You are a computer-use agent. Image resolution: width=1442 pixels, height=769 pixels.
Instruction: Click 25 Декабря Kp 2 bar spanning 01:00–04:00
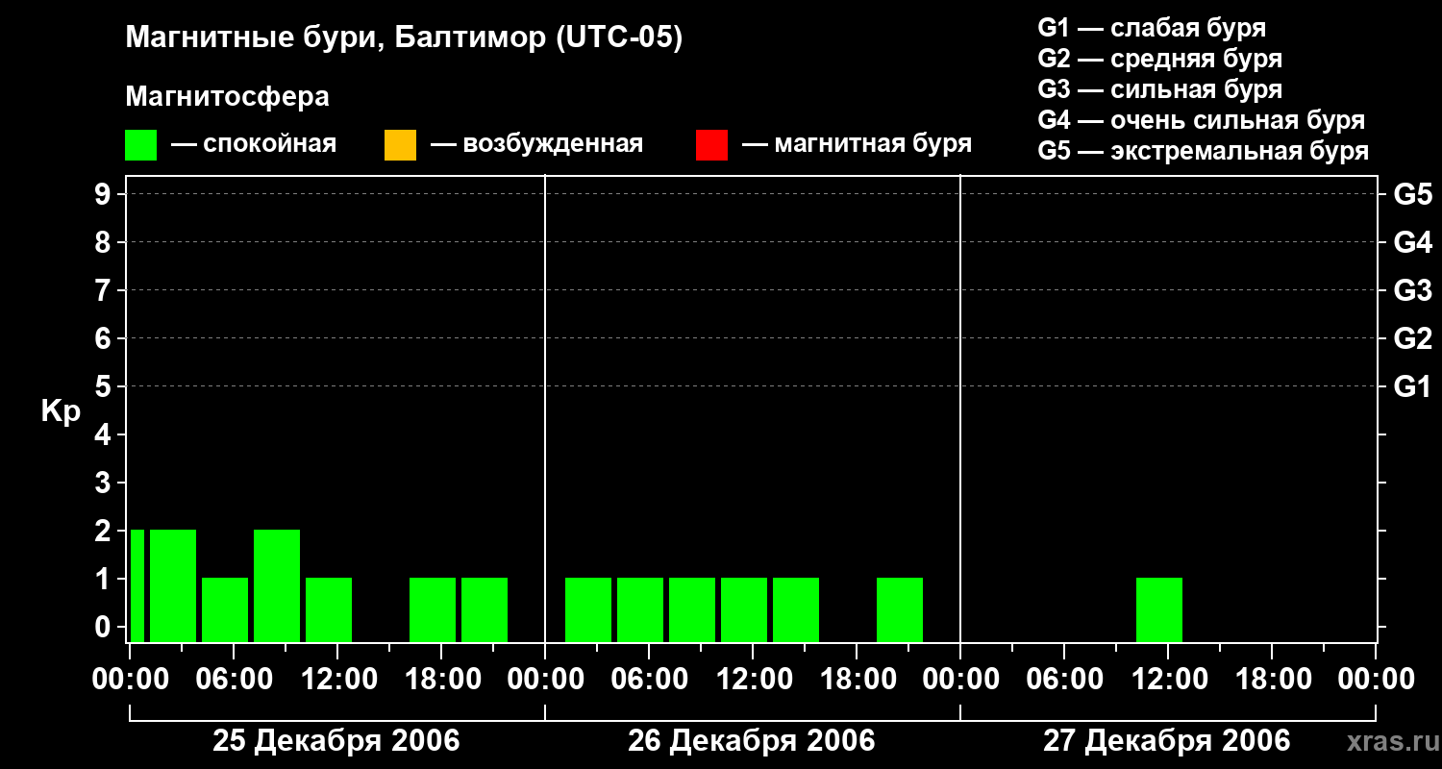pyautogui.click(x=173, y=585)
